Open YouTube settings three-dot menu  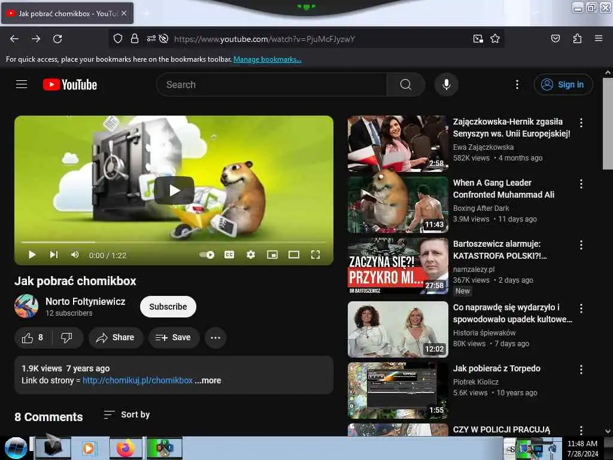pyautogui.click(x=517, y=84)
